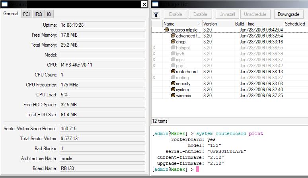Click the Free HDD Space field
The width and height of the screenshot is (308, 178).
102,104
